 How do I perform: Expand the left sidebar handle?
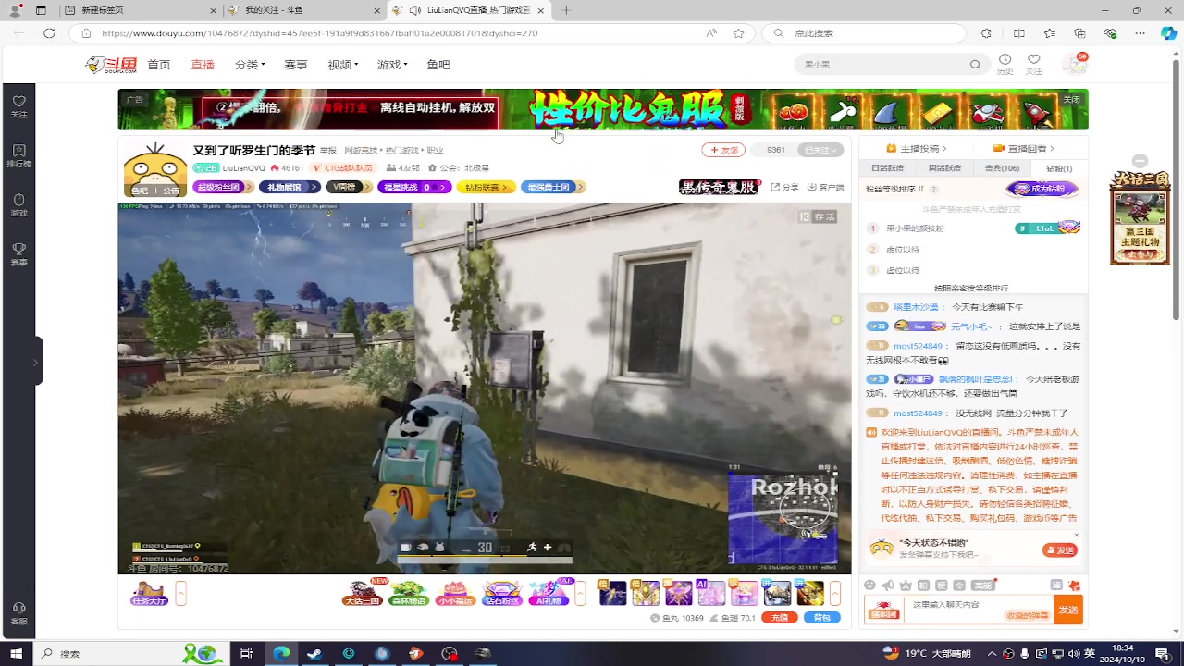coord(36,360)
